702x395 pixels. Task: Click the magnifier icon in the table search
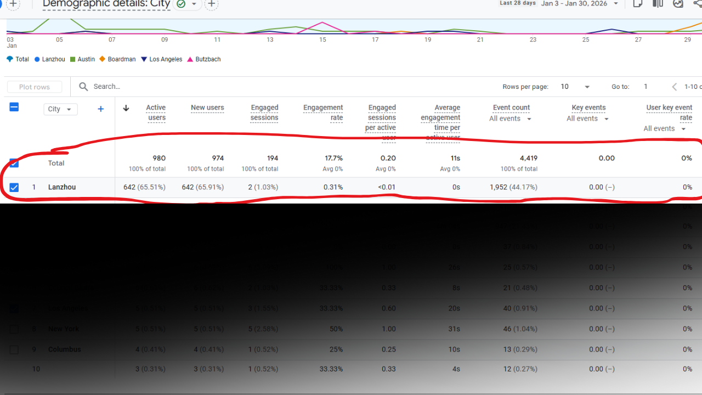(x=83, y=87)
